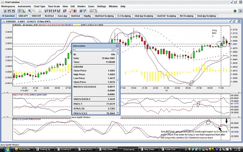Close the Information popup window
This screenshot has height=152, width=243.
tap(117, 46)
